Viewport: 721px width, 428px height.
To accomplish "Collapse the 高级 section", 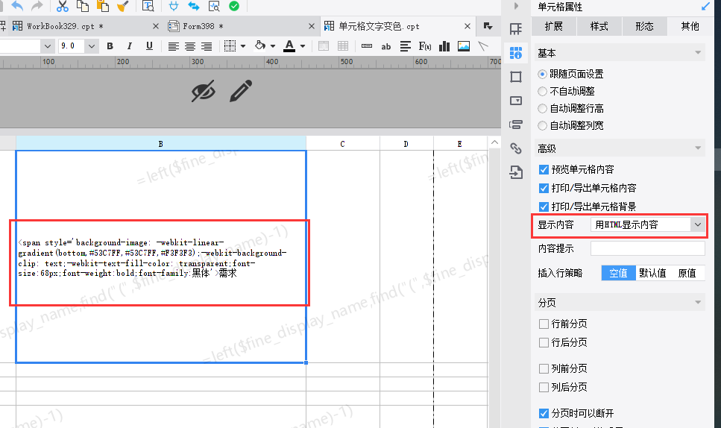I will [x=698, y=148].
